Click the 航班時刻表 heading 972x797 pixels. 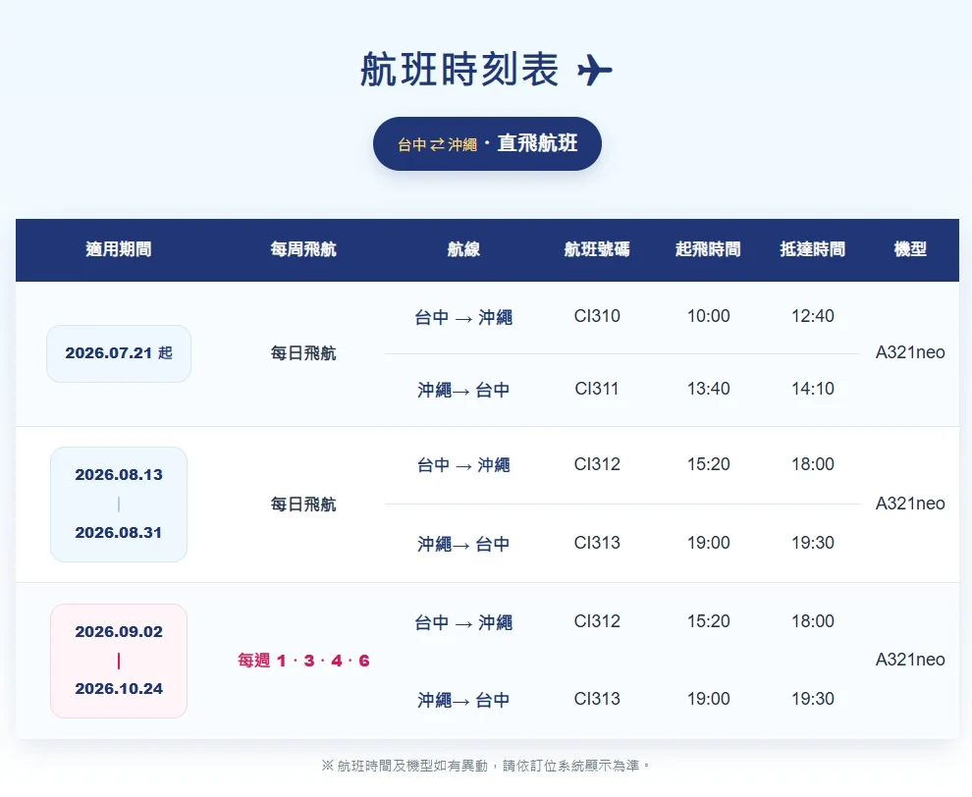459,69
